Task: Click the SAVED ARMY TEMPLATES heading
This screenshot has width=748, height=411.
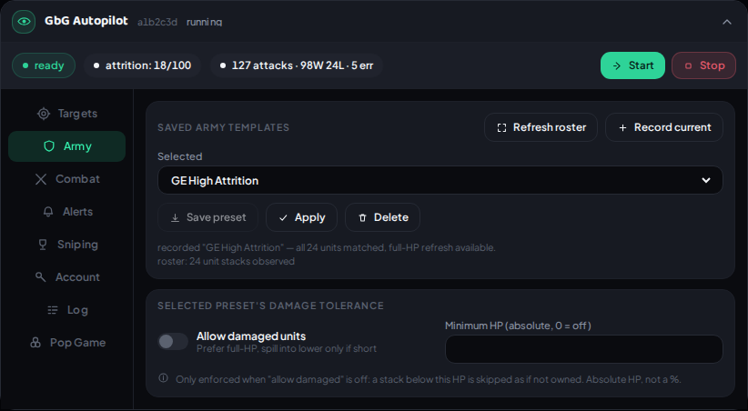Action: pos(223,127)
